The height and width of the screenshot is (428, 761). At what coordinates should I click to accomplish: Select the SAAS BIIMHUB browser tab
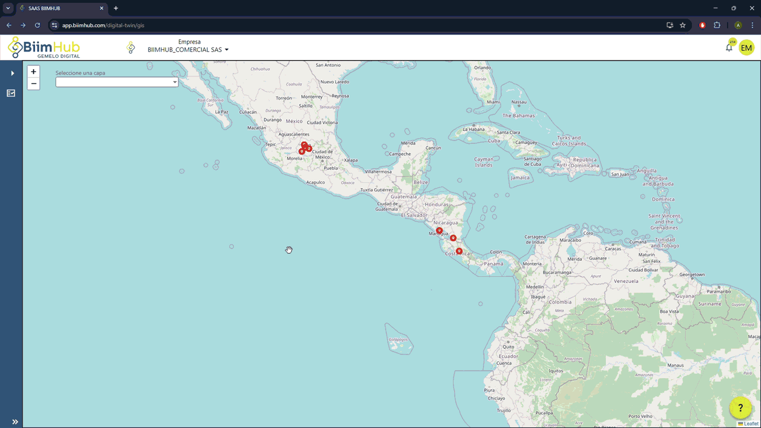point(59,8)
